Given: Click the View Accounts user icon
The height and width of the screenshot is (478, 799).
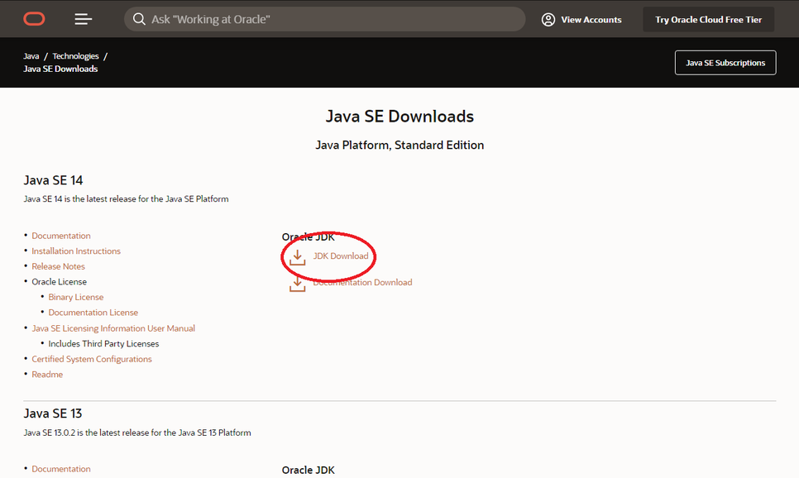Looking at the screenshot, I should coord(548,20).
